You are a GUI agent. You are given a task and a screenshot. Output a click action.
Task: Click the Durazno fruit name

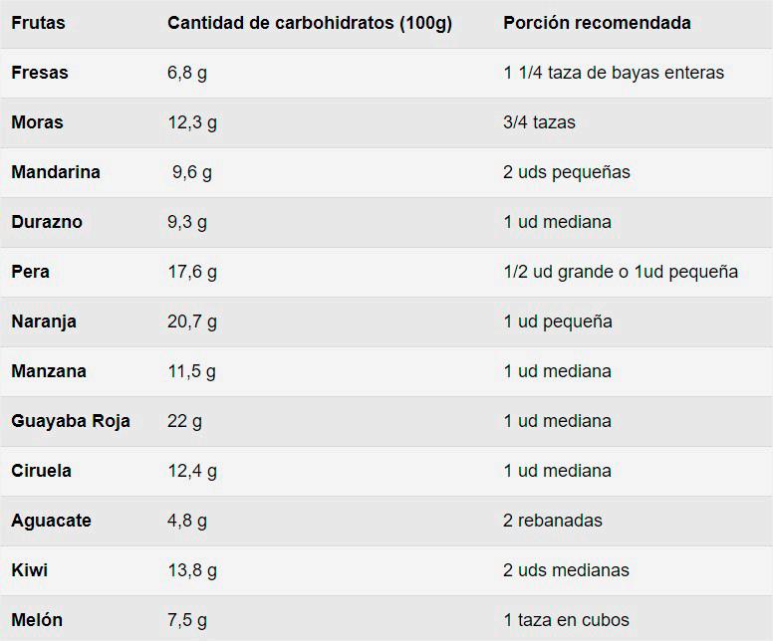(47, 222)
